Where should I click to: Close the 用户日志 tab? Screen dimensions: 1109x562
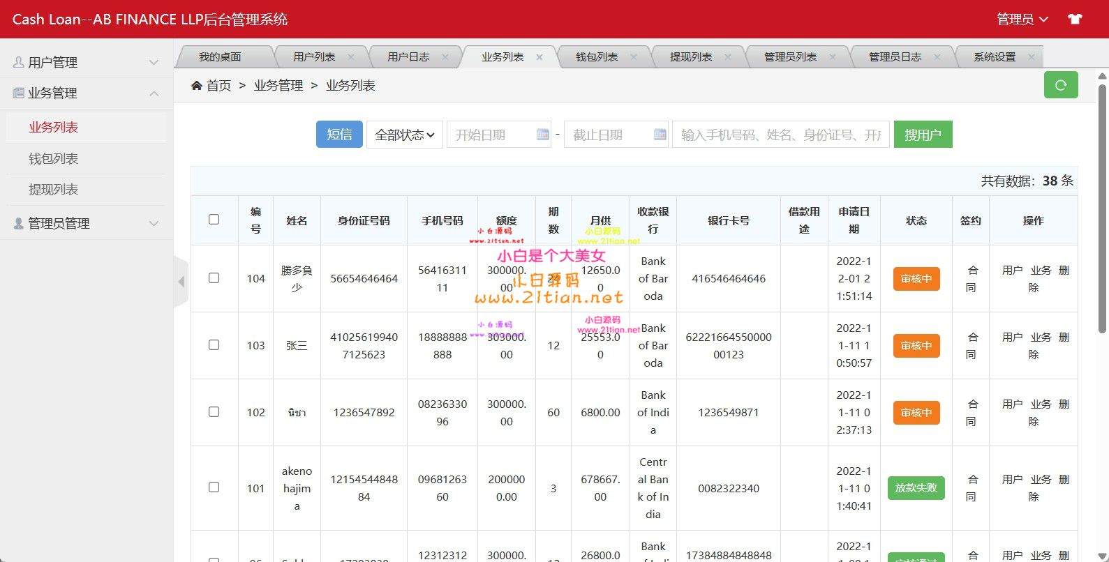tap(445, 57)
